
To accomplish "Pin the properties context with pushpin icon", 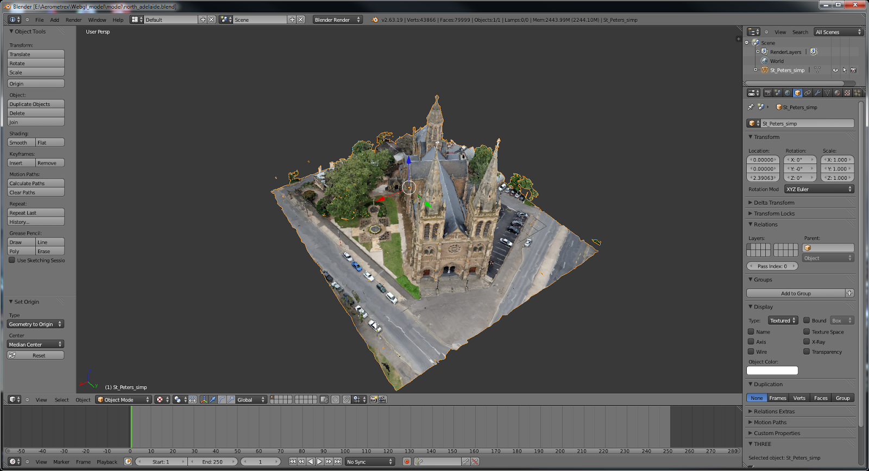I will (x=751, y=107).
